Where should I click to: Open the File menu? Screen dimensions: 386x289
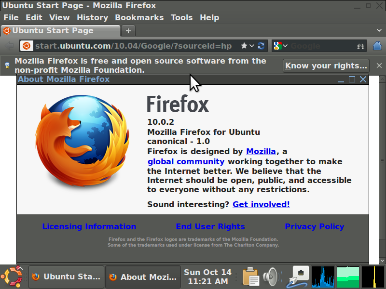click(x=11, y=18)
